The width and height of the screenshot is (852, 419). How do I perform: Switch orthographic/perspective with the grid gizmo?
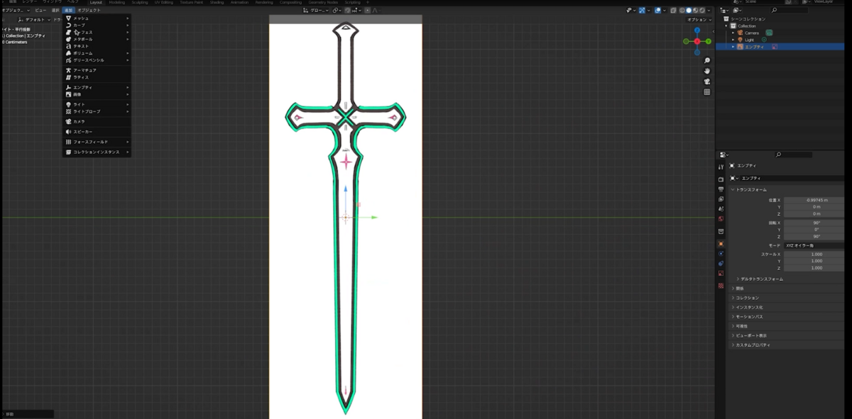tap(707, 92)
